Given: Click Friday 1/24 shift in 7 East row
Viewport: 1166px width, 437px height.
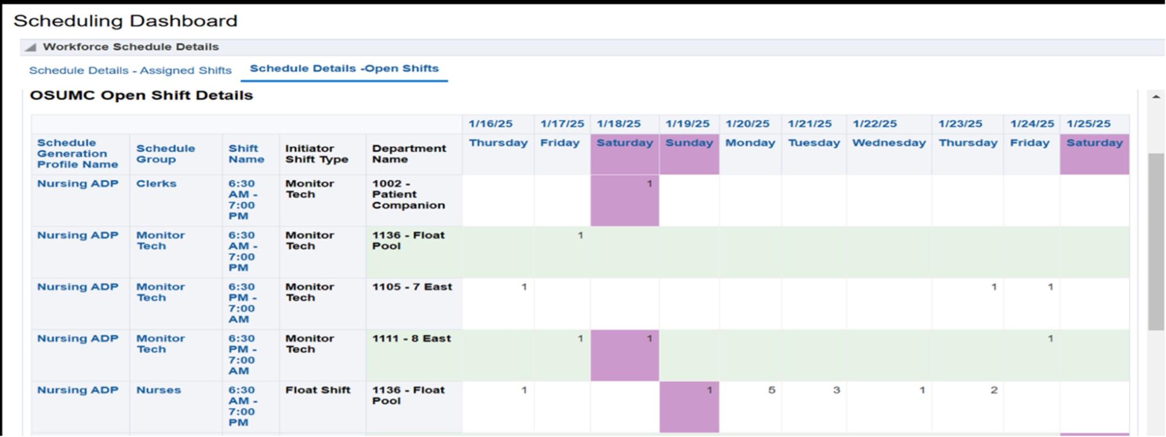Looking at the screenshot, I should click(1050, 287).
